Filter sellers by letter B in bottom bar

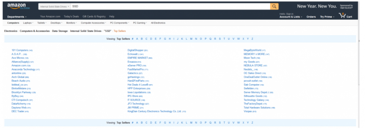[x=142, y=123]
